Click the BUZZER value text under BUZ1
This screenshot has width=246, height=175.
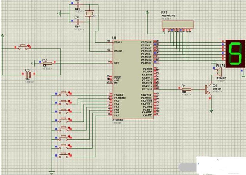[x=221, y=78]
